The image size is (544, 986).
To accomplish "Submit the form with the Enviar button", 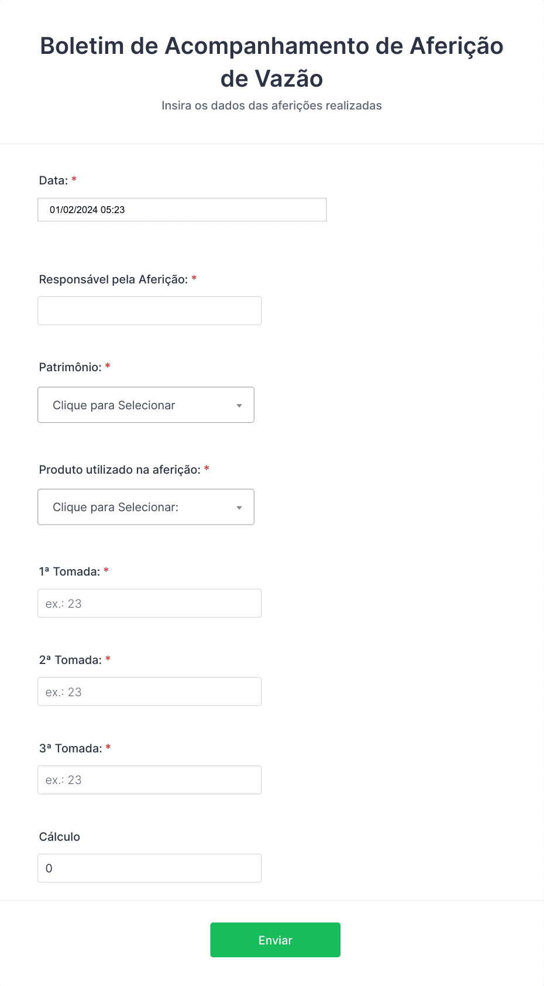I will (276, 940).
